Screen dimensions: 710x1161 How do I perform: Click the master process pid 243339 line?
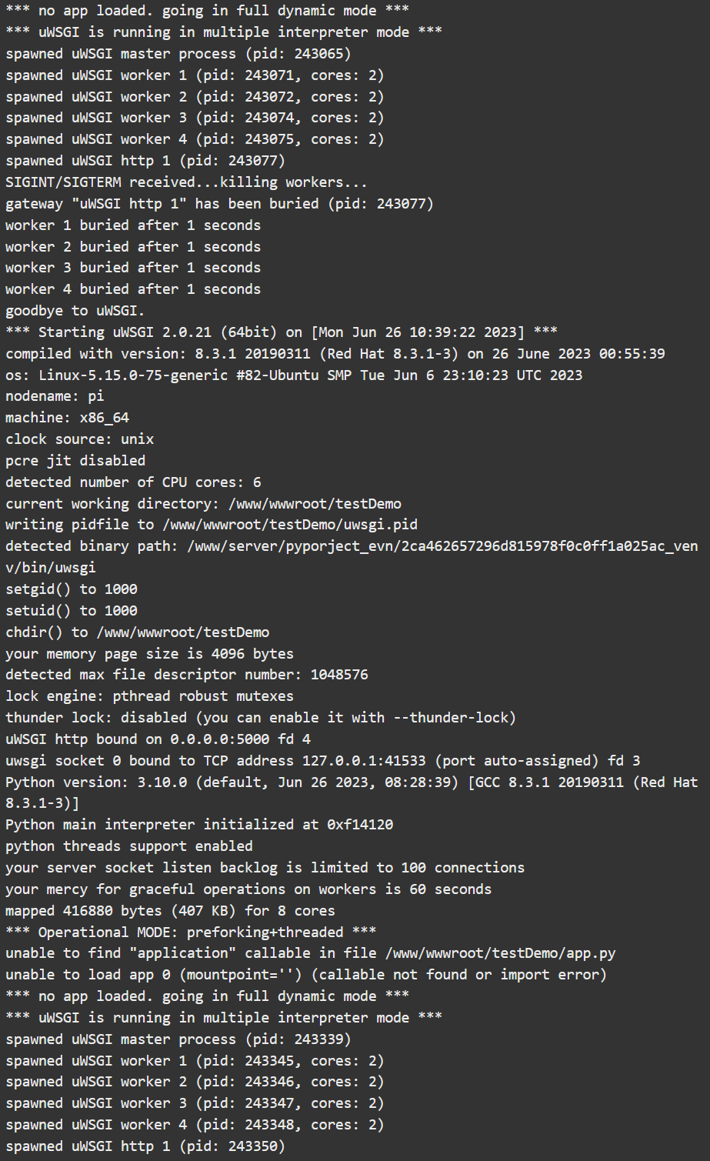coord(178,1039)
